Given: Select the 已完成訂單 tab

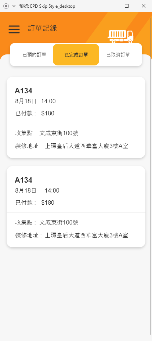Looking at the screenshot, I should point(76,55).
